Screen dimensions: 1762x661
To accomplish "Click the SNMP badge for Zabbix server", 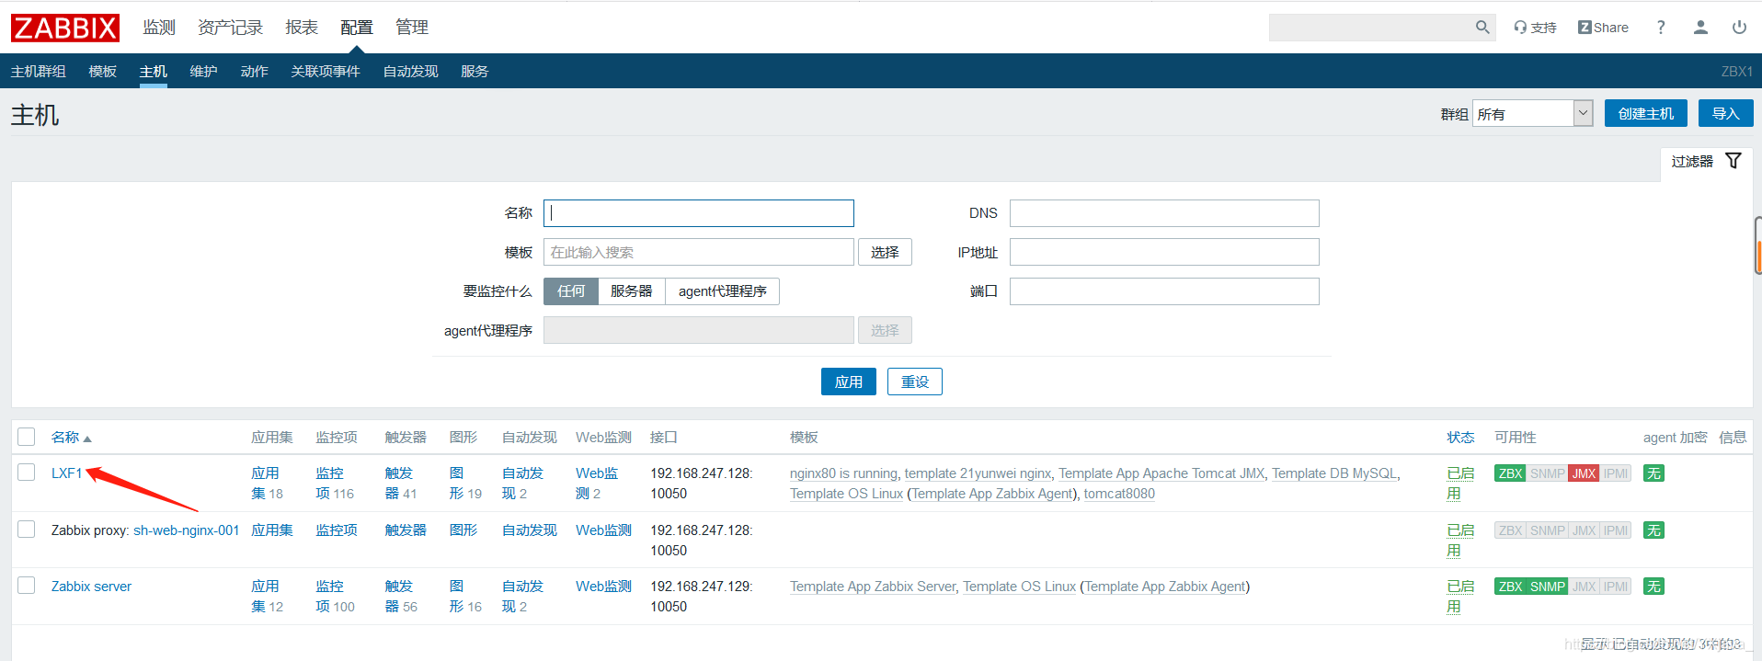I will (1548, 587).
